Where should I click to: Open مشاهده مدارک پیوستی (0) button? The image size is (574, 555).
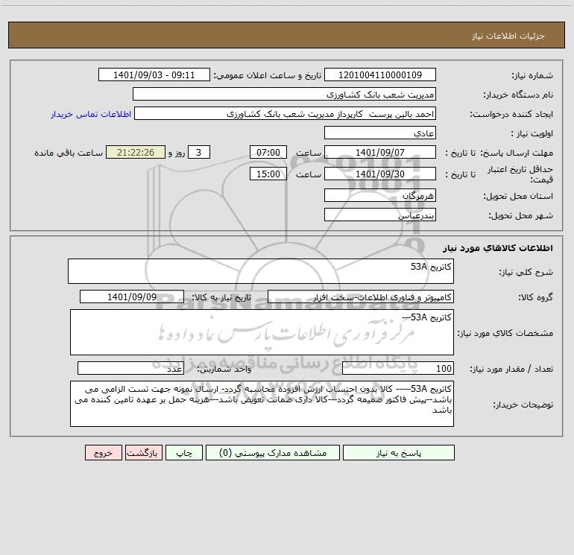pos(273,452)
